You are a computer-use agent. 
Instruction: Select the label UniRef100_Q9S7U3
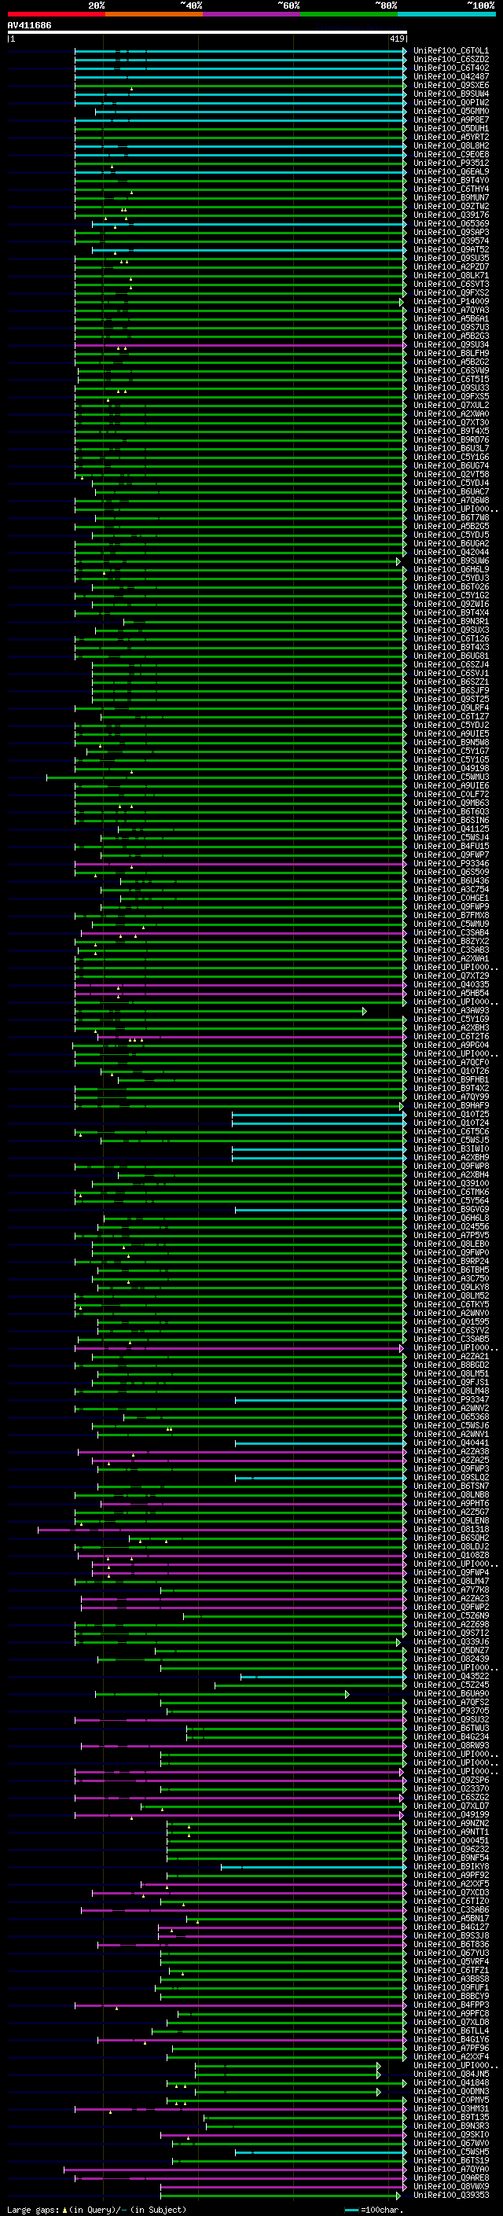[450, 328]
